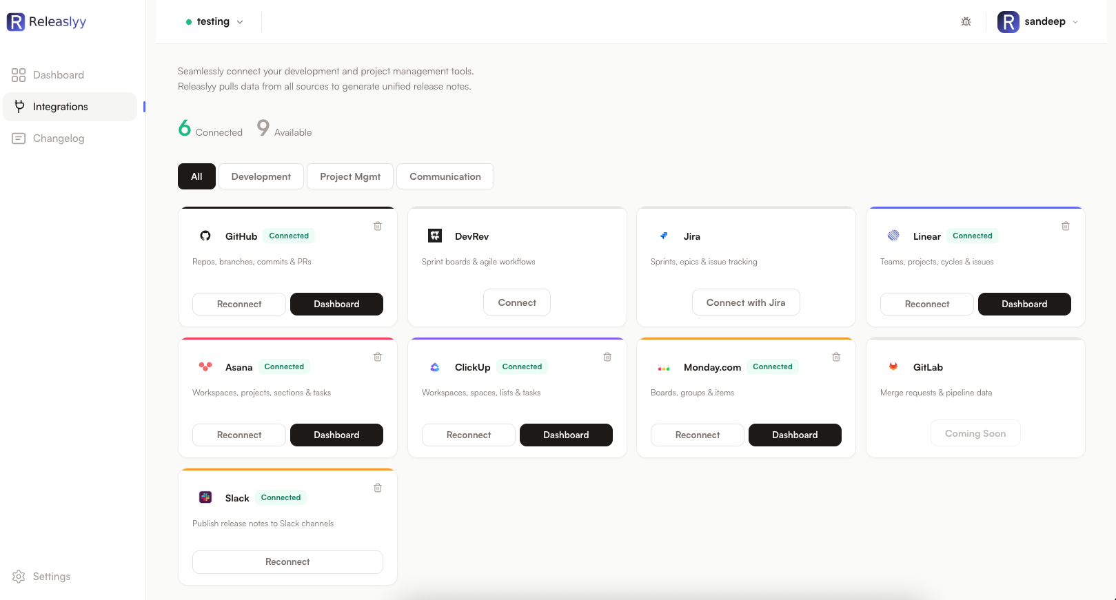Expand the testing workspace dropdown

point(214,21)
